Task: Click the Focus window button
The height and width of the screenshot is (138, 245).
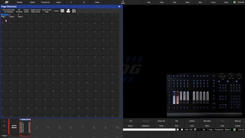Action: pos(213,2)
